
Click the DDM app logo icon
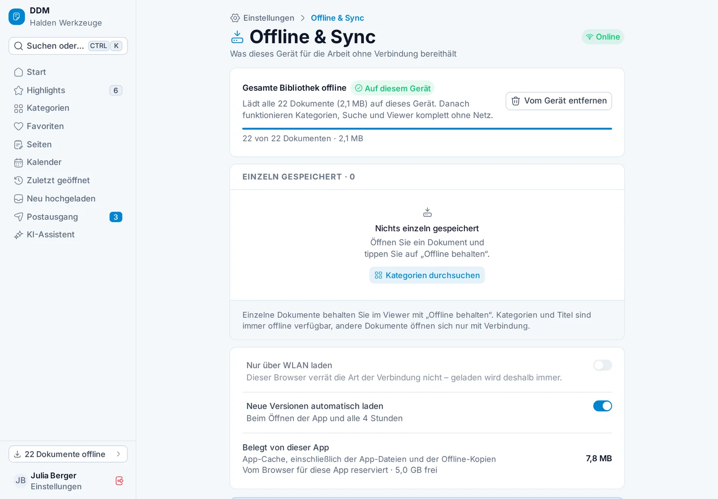pos(17,17)
